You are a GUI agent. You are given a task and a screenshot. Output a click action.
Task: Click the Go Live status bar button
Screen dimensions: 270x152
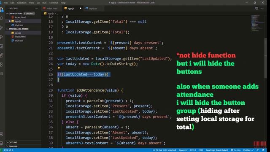[x=235, y=150]
